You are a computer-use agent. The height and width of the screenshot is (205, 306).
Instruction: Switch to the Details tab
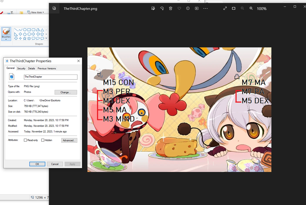[x=32, y=68]
